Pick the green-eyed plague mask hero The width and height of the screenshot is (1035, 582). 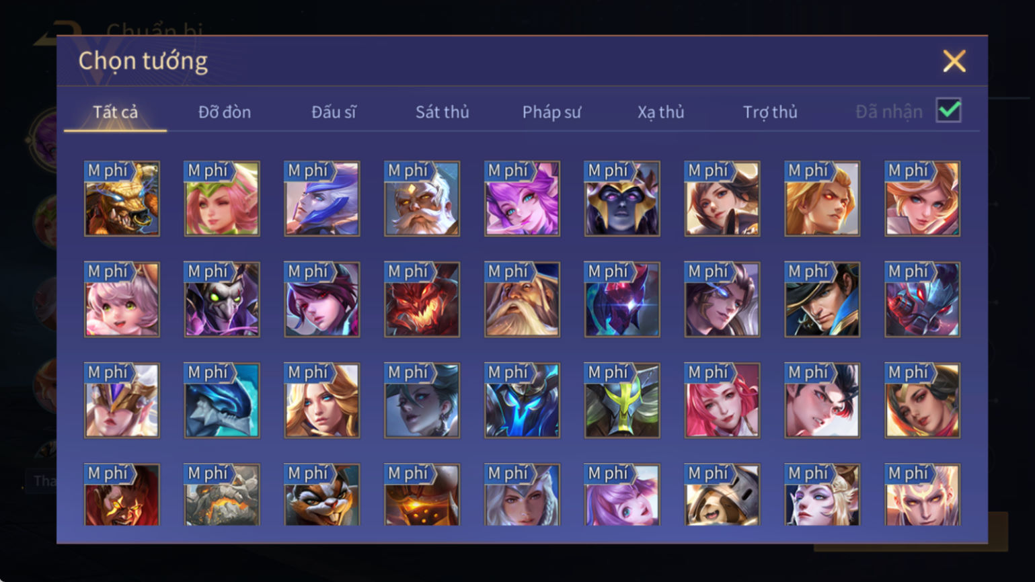[x=222, y=299]
